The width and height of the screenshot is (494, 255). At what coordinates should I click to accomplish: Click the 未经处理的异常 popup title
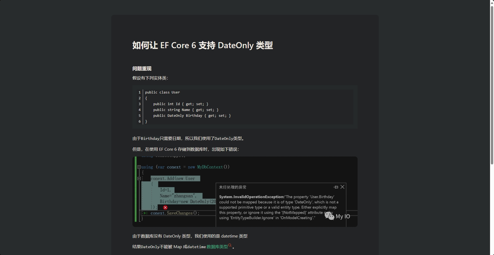[233, 187]
